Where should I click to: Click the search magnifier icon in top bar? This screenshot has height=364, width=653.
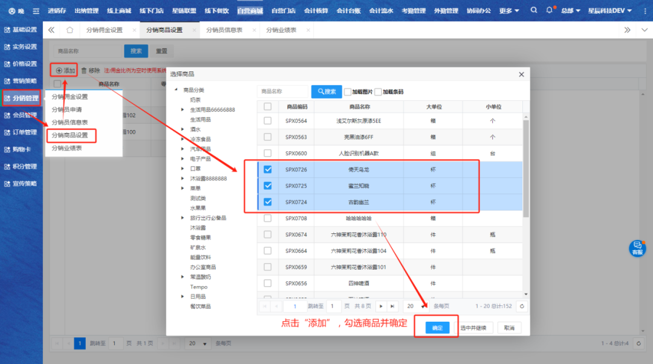tap(533, 10)
